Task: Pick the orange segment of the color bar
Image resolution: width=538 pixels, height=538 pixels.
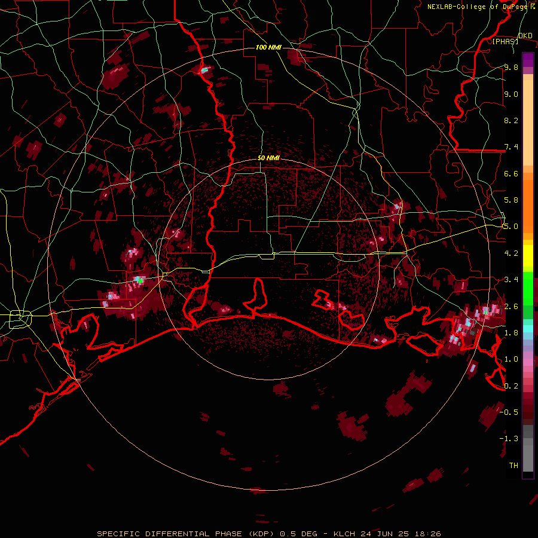Action: (x=528, y=206)
